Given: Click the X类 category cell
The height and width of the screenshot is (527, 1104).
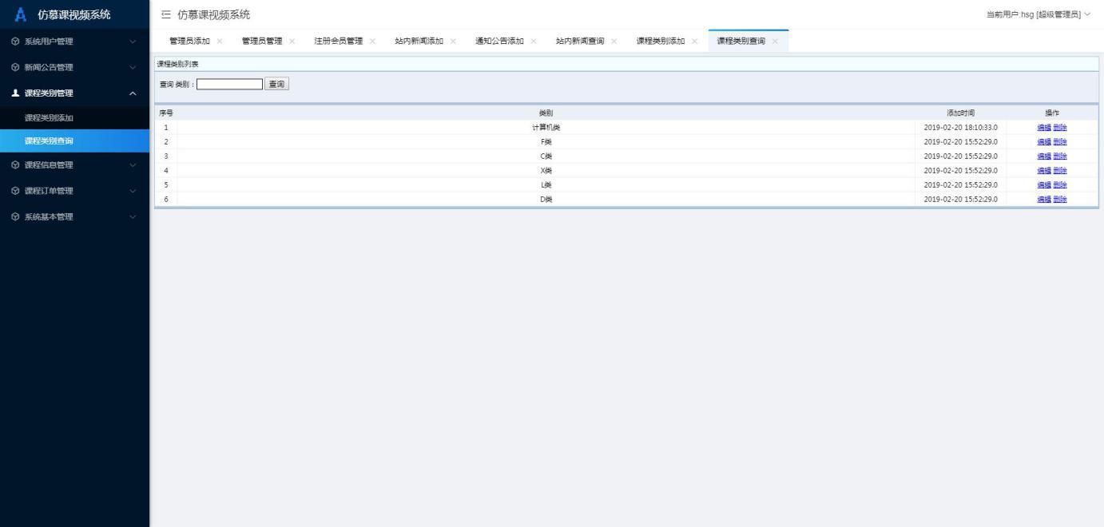Looking at the screenshot, I should 546,171.
